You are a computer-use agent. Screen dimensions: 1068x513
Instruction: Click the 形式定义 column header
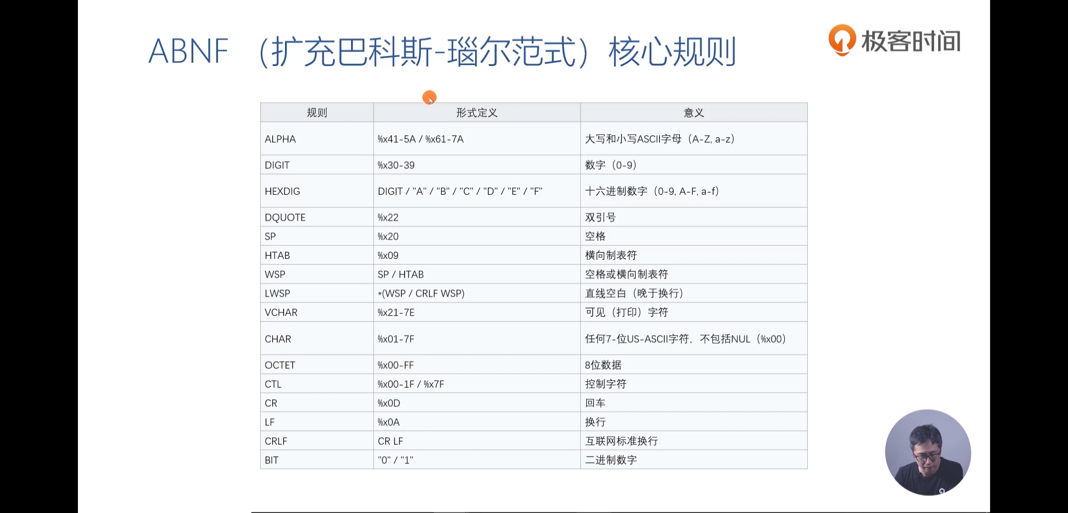point(477,113)
